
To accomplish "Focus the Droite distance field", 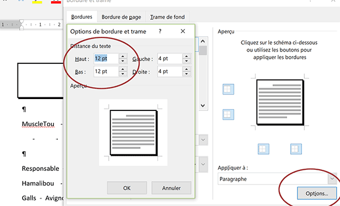I will tap(170, 71).
